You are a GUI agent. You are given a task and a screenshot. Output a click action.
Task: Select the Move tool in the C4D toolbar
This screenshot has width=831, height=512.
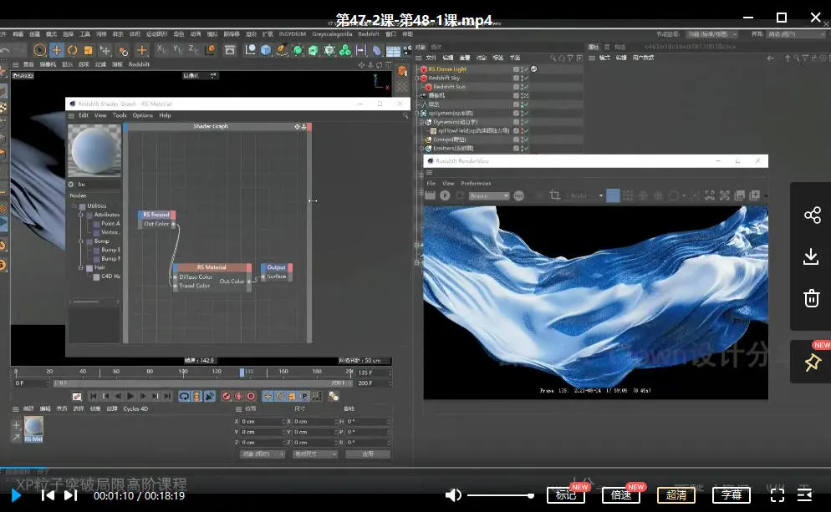(x=55, y=49)
